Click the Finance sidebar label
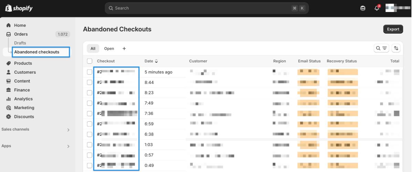Screen dimensions: 413x172 [x=22, y=90]
